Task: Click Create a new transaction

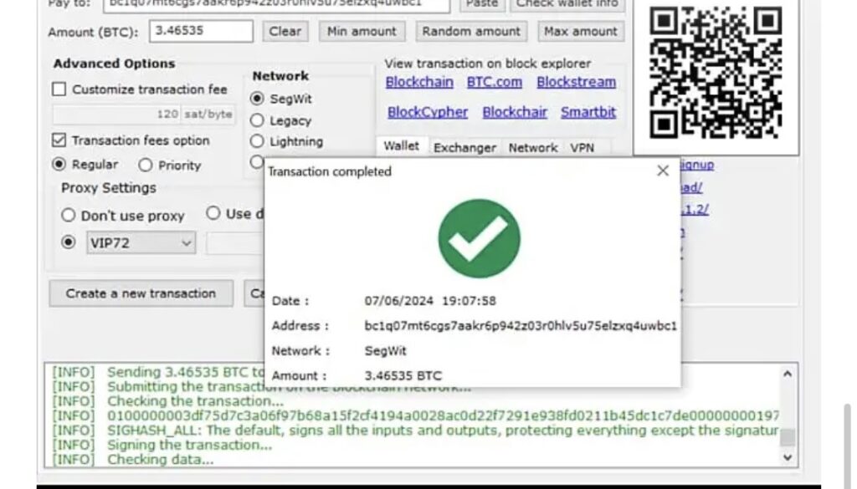Action: (x=140, y=293)
